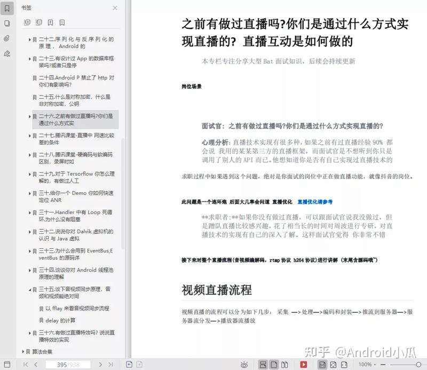Collapse all bookmarks using the toolbar icon

tap(38, 22)
